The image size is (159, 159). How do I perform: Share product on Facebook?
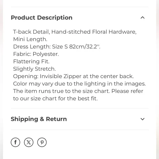tap(15, 142)
